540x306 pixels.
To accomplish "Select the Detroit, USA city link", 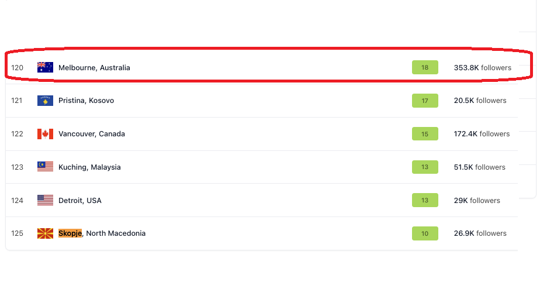I will (x=80, y=201).
